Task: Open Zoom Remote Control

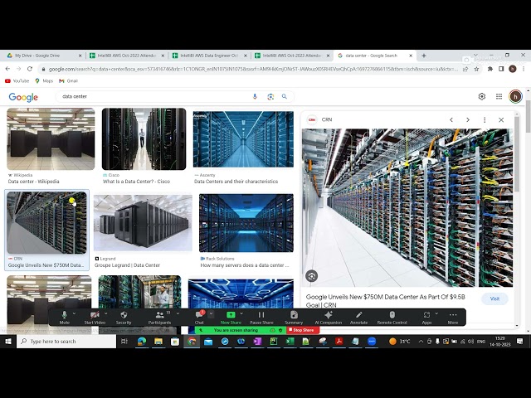Action: [x=392, y=318]
